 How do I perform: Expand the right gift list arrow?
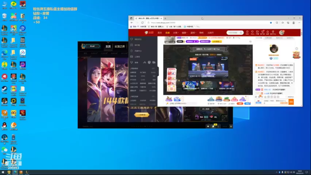(248, 99)
